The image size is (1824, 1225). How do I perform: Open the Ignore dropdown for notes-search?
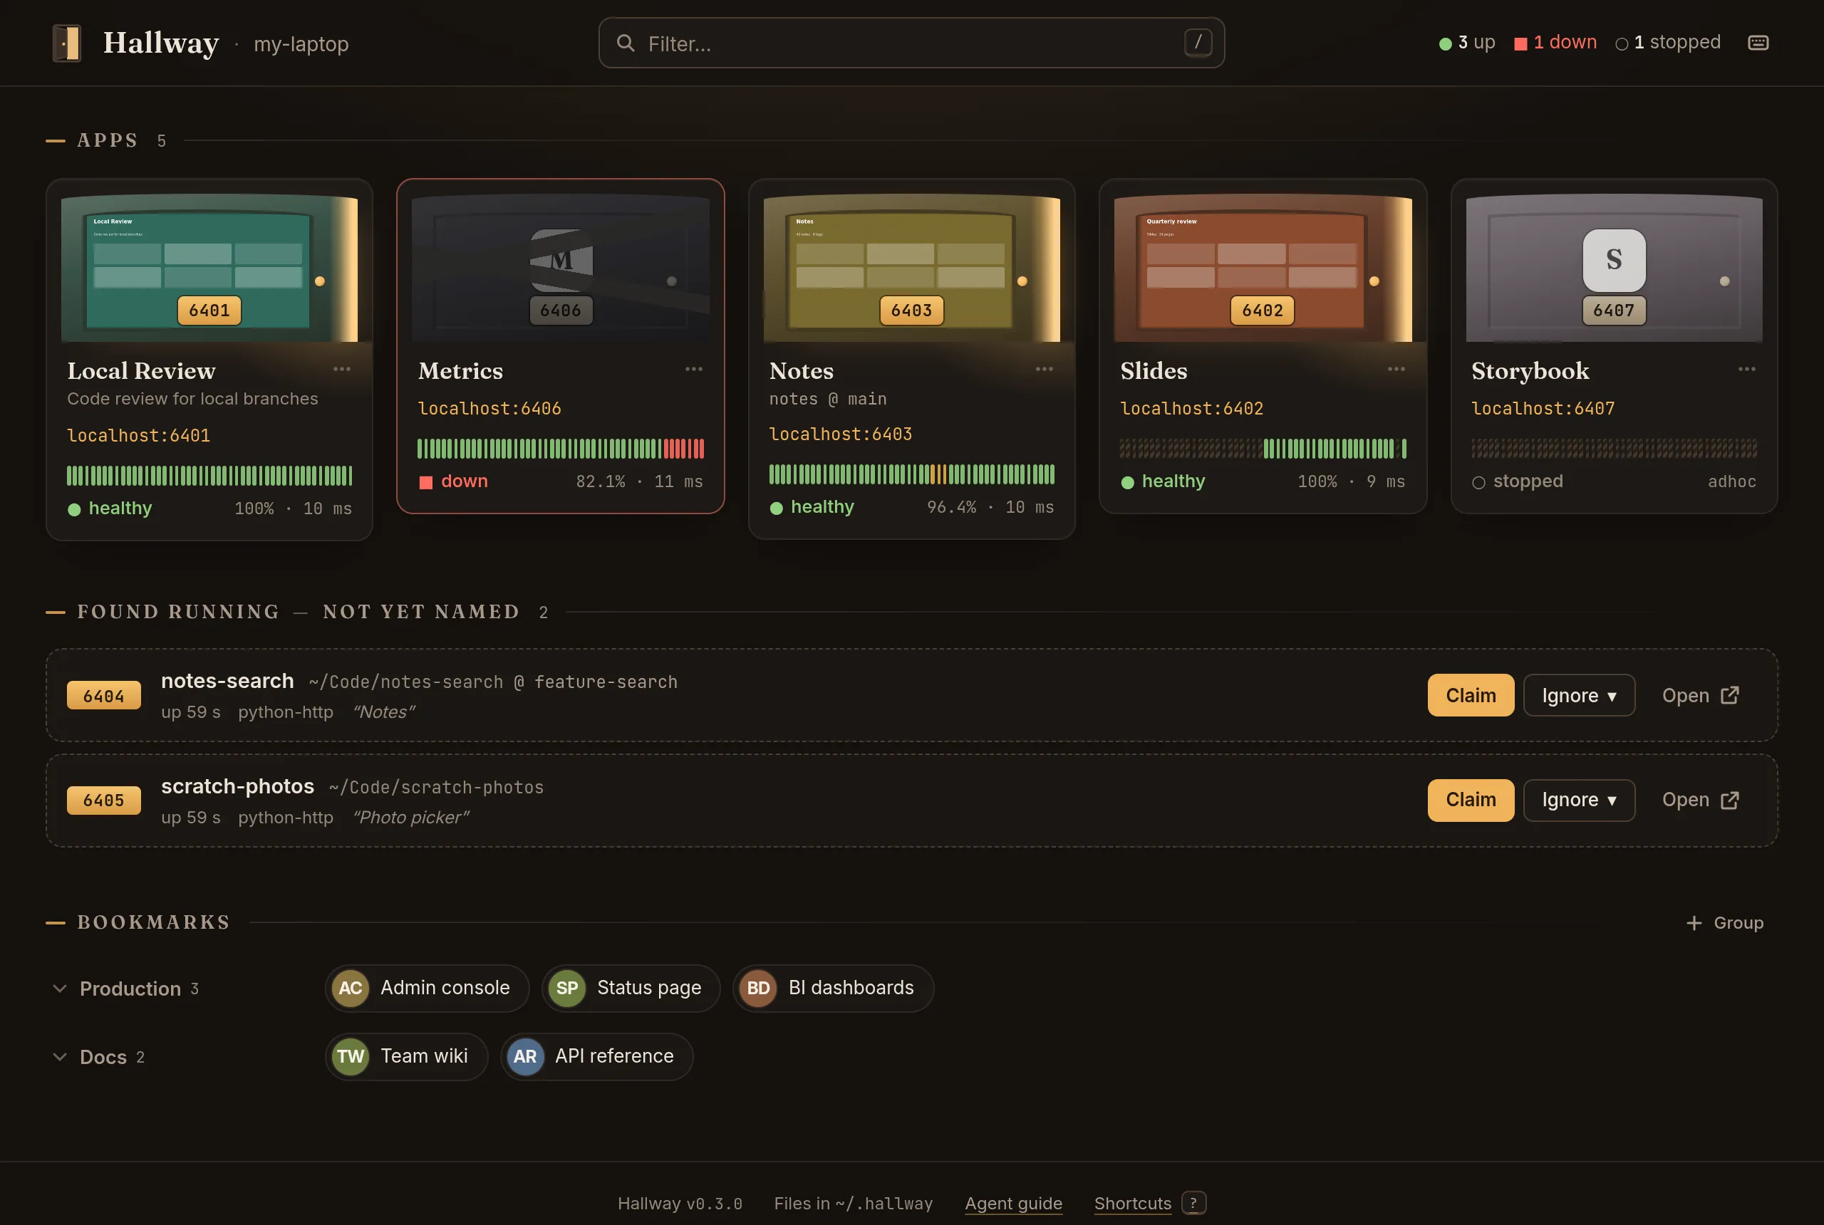coord(1579,695)
